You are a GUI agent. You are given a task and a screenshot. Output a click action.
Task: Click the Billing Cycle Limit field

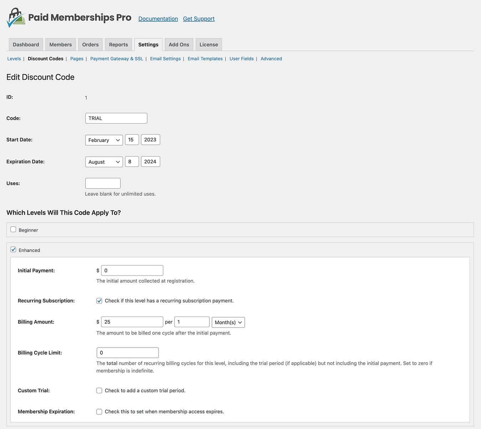[x=128, y=353]
